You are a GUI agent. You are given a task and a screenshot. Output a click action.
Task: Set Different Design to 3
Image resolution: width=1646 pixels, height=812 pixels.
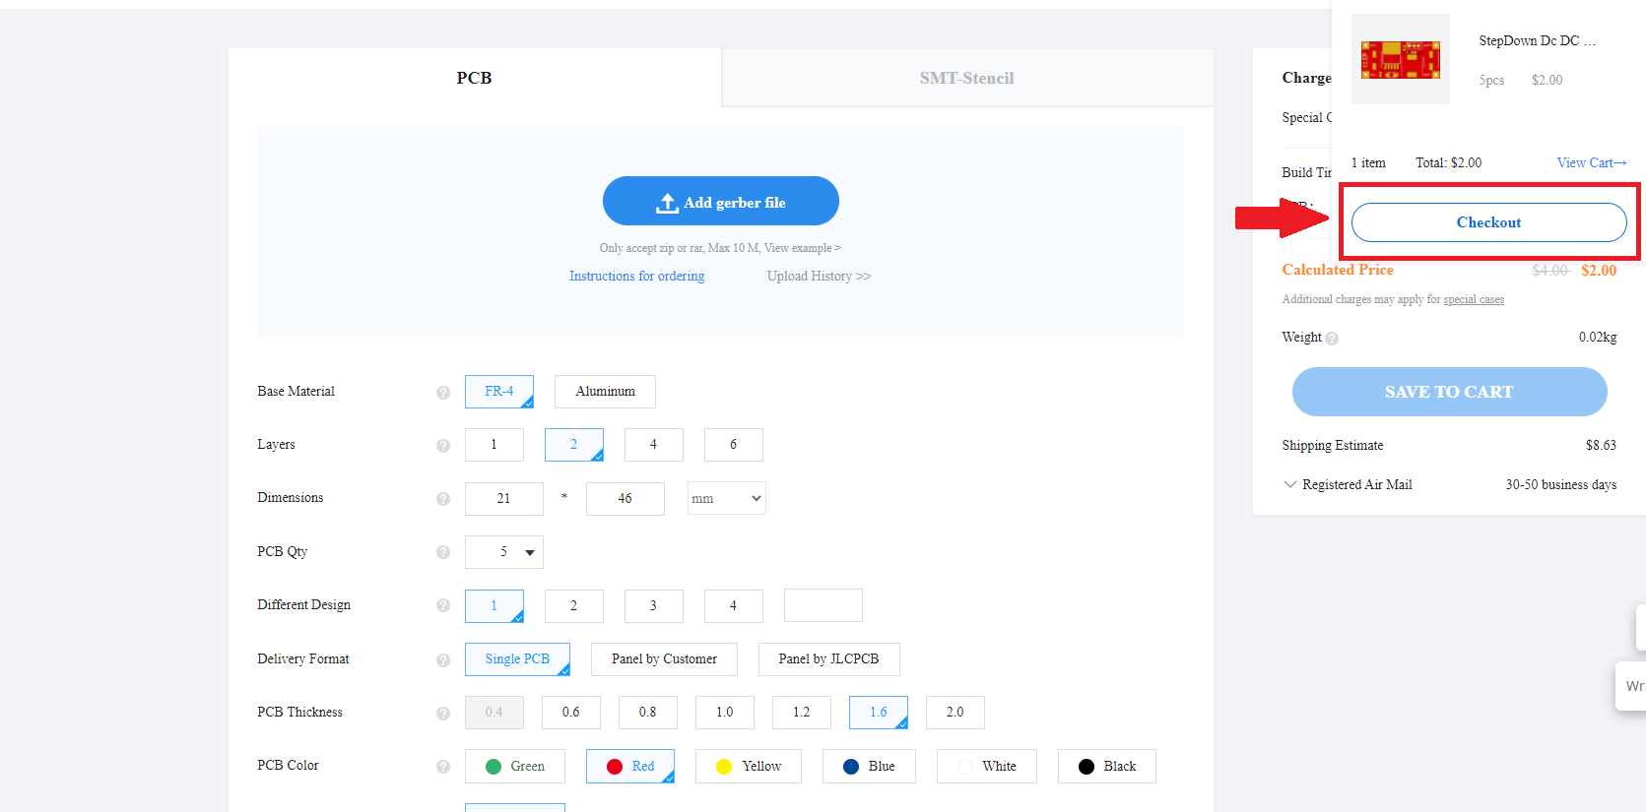(x=654, y=605)
